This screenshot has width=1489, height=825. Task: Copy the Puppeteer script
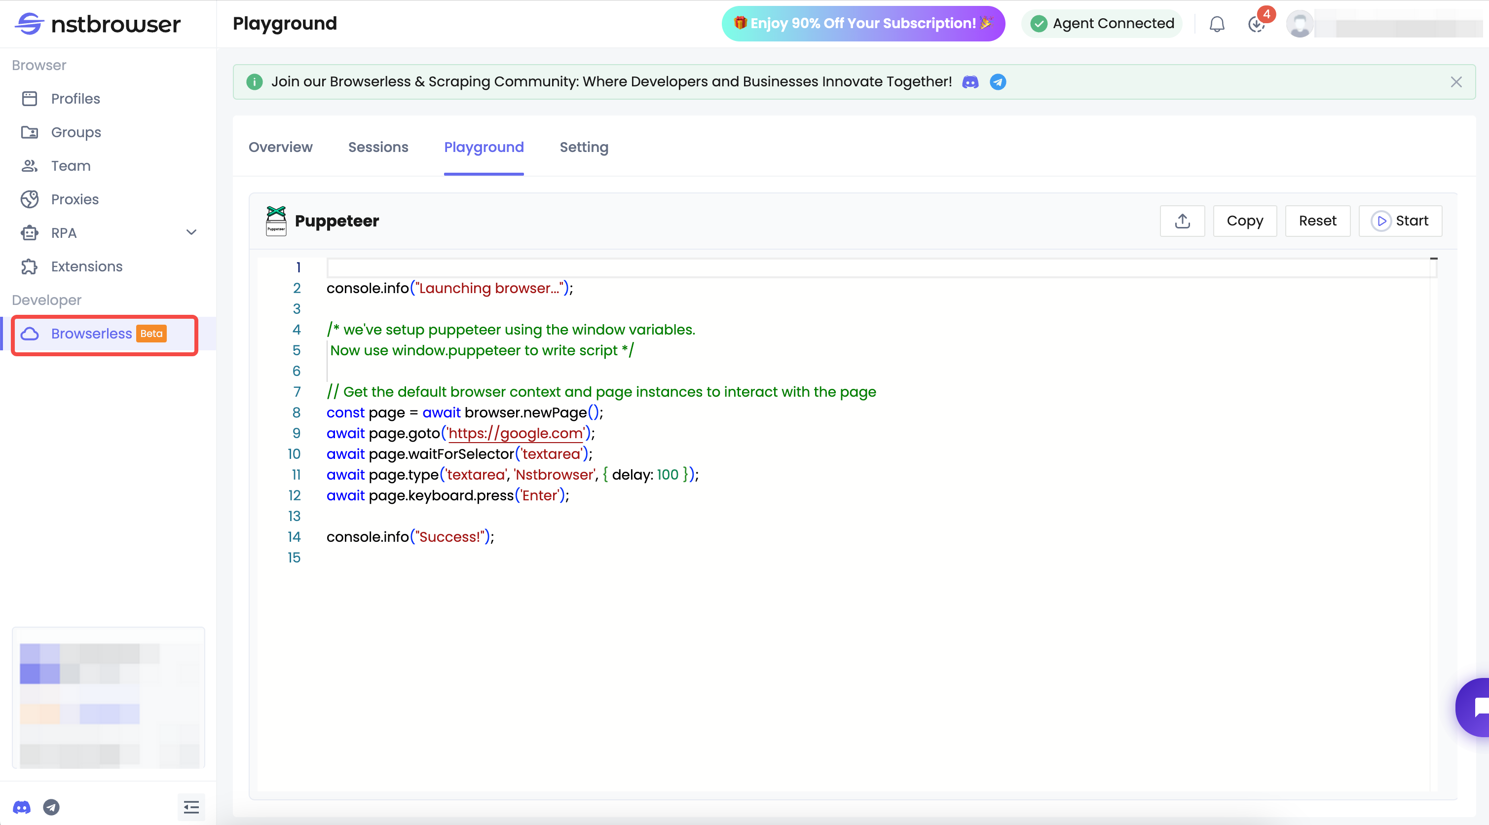[x=1244, y=221]
